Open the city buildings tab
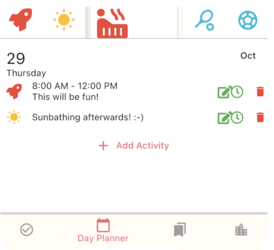The height and width of the screenshot is (250, 274). 241,230
